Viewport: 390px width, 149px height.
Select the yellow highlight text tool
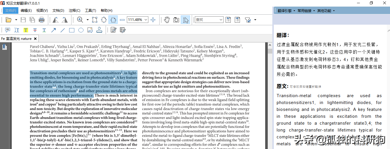(x=26, y=30)
